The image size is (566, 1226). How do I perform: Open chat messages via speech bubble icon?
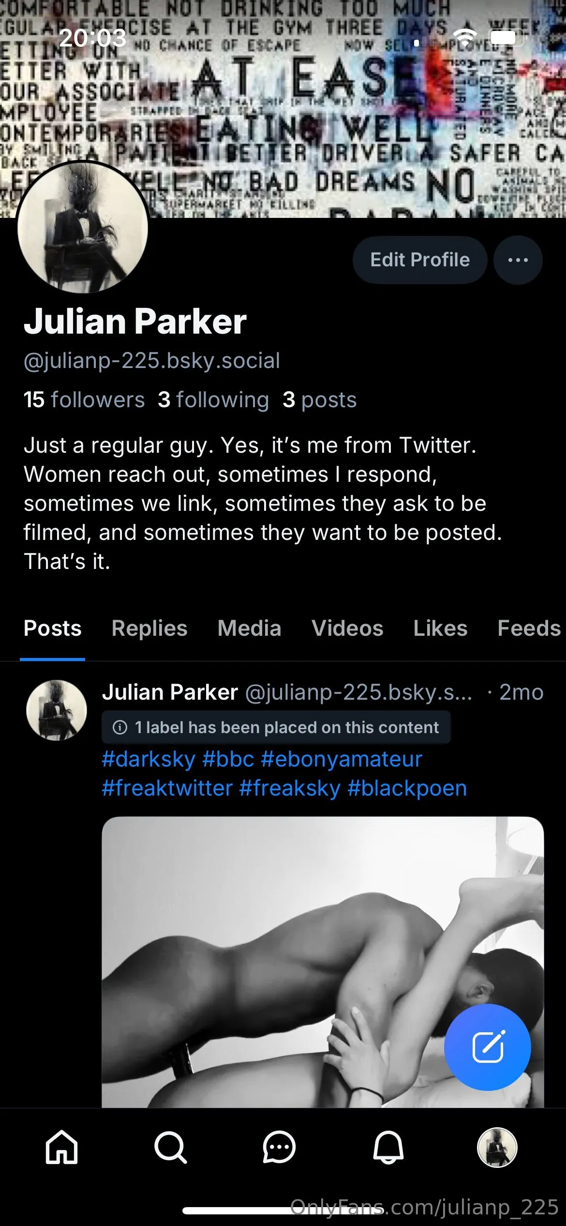tap(280, 1148)
